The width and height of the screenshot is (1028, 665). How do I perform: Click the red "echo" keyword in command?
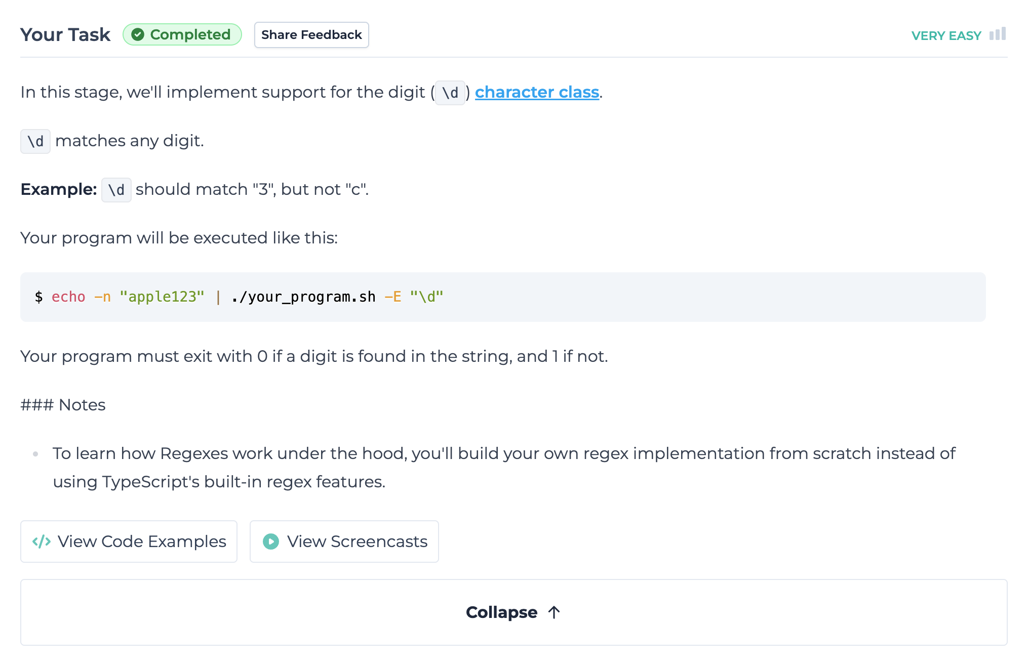pyautogui.click(x=68, y=297)
